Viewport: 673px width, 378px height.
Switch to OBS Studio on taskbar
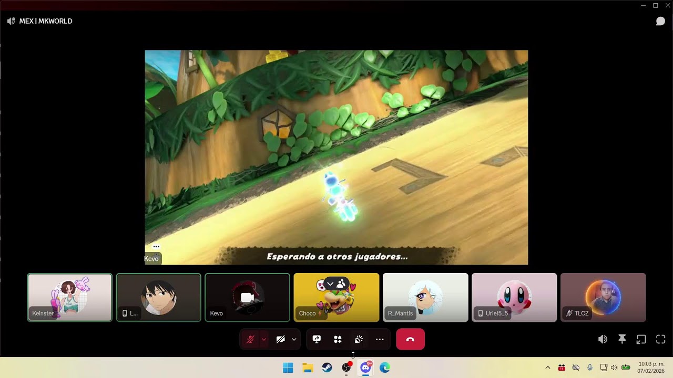pyautogui.click(x=346, y=367)
